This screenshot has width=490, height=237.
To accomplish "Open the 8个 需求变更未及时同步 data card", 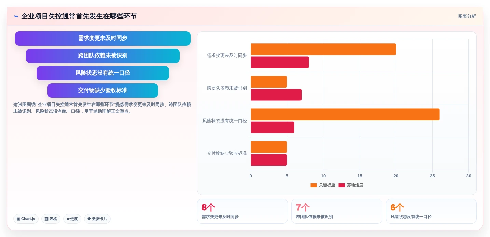I will pos(242,211).
